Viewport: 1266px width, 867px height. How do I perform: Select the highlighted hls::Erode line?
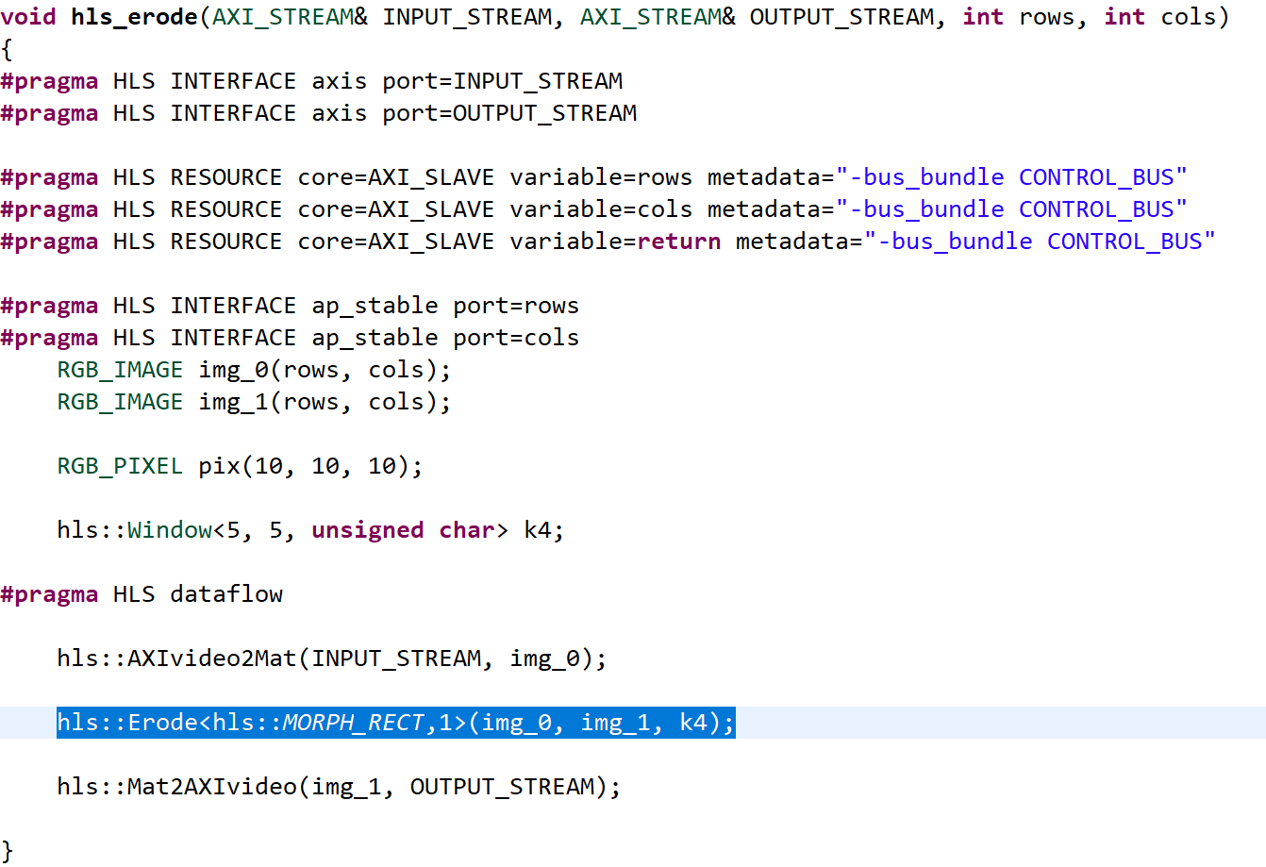click(396, 722)
